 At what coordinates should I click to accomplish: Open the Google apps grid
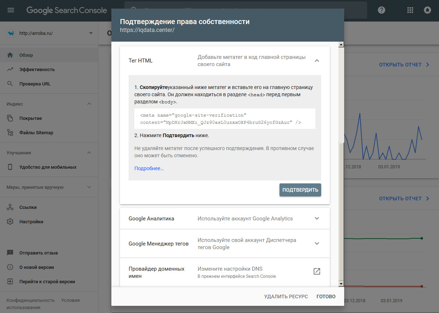point(410,10)
